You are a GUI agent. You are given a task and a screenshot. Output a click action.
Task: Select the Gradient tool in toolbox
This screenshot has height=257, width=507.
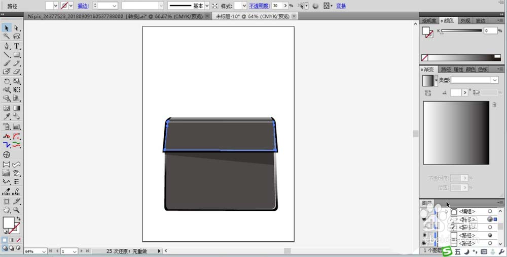tap(17, 108)
